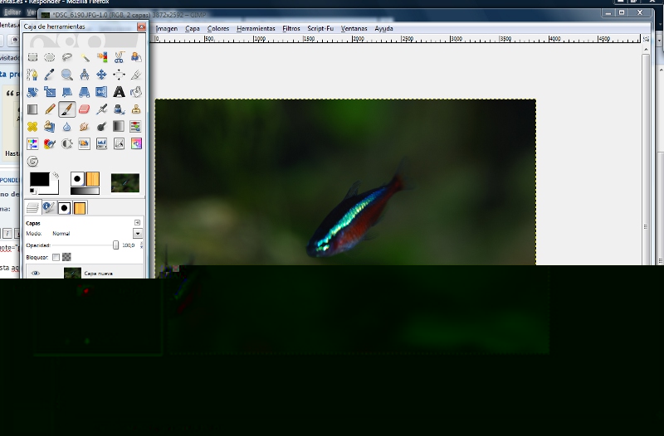Image resolution: width=664 pixels, height=436 pixels.
Task: Activate the Airbrush tool
Action: click(x=101, y=109)
